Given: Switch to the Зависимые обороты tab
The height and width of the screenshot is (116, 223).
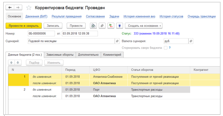Looking at the screenshot, I should (60, 55).
